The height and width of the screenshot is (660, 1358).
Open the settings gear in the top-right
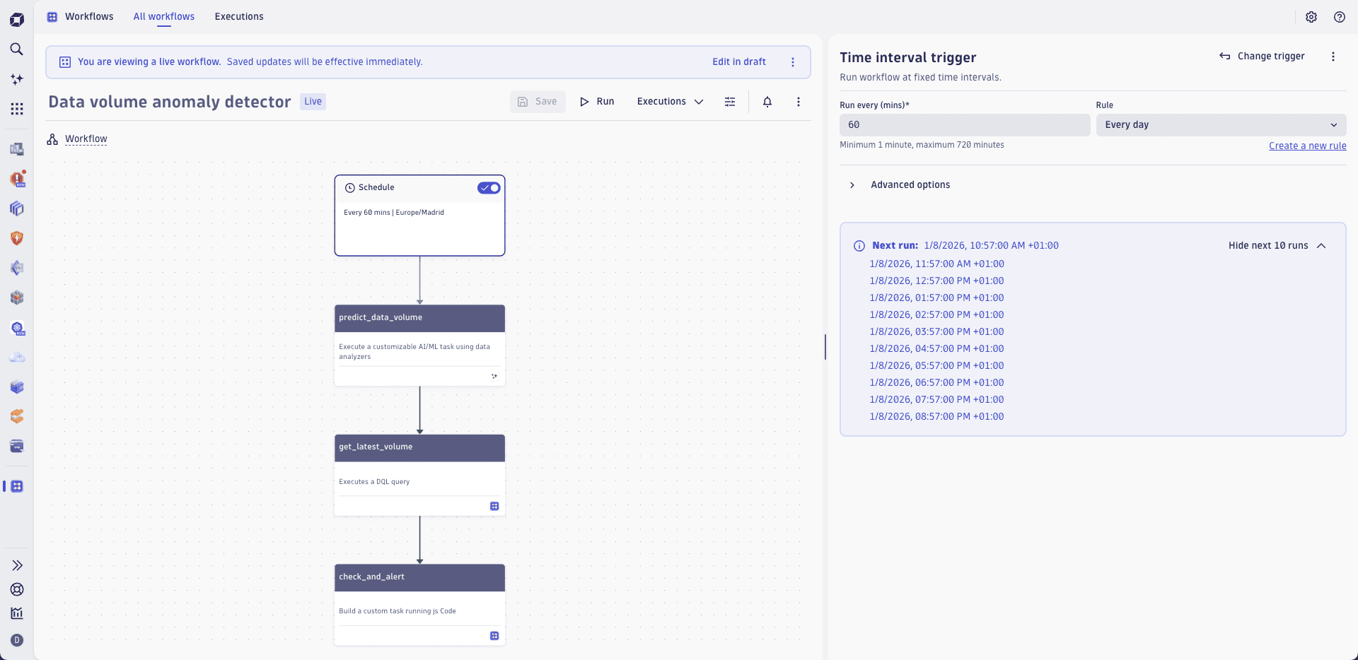coord(1312,17)
